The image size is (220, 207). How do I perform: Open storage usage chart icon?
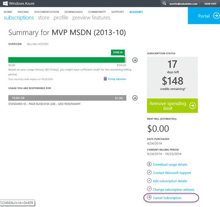click(x=135, y=98)
